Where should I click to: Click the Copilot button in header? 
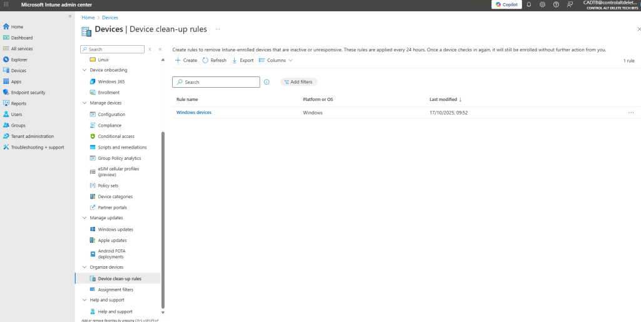506,4
